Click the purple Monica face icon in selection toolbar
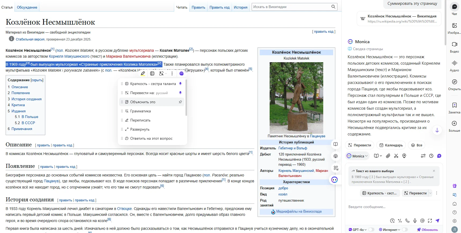 point(181,73)
